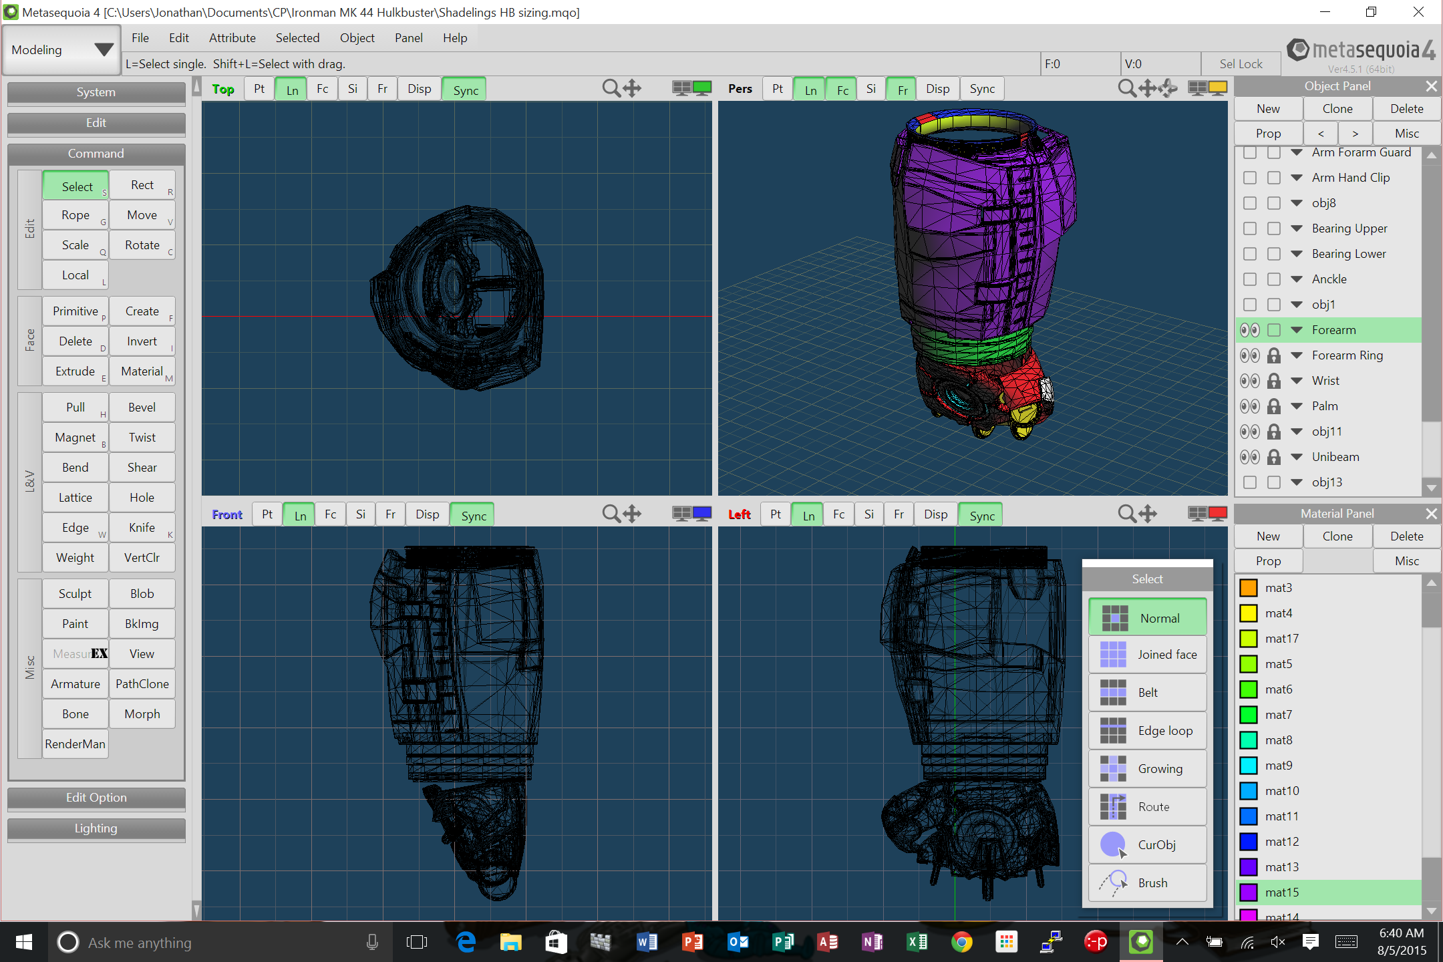Screen dimensions: 1443x962
Task: Open the Panel menu
Action: pyautogui.click(x=408, y=38)
